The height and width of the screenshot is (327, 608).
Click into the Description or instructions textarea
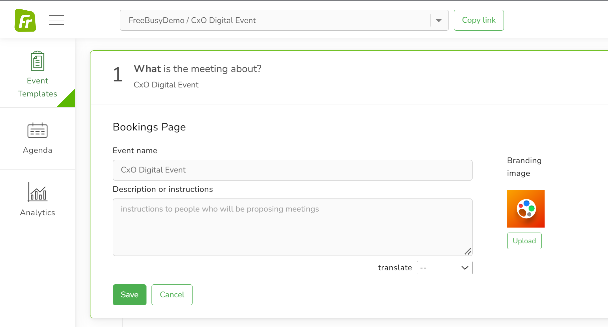click(292, 227)
